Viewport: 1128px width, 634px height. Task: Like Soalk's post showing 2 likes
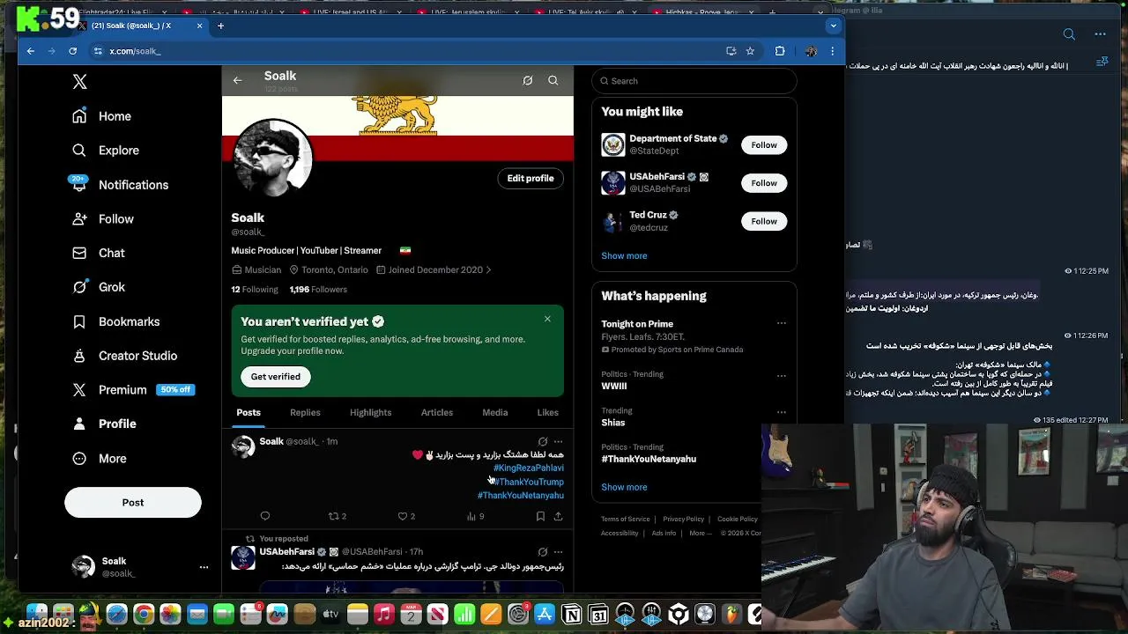click(x=406, y=516)
